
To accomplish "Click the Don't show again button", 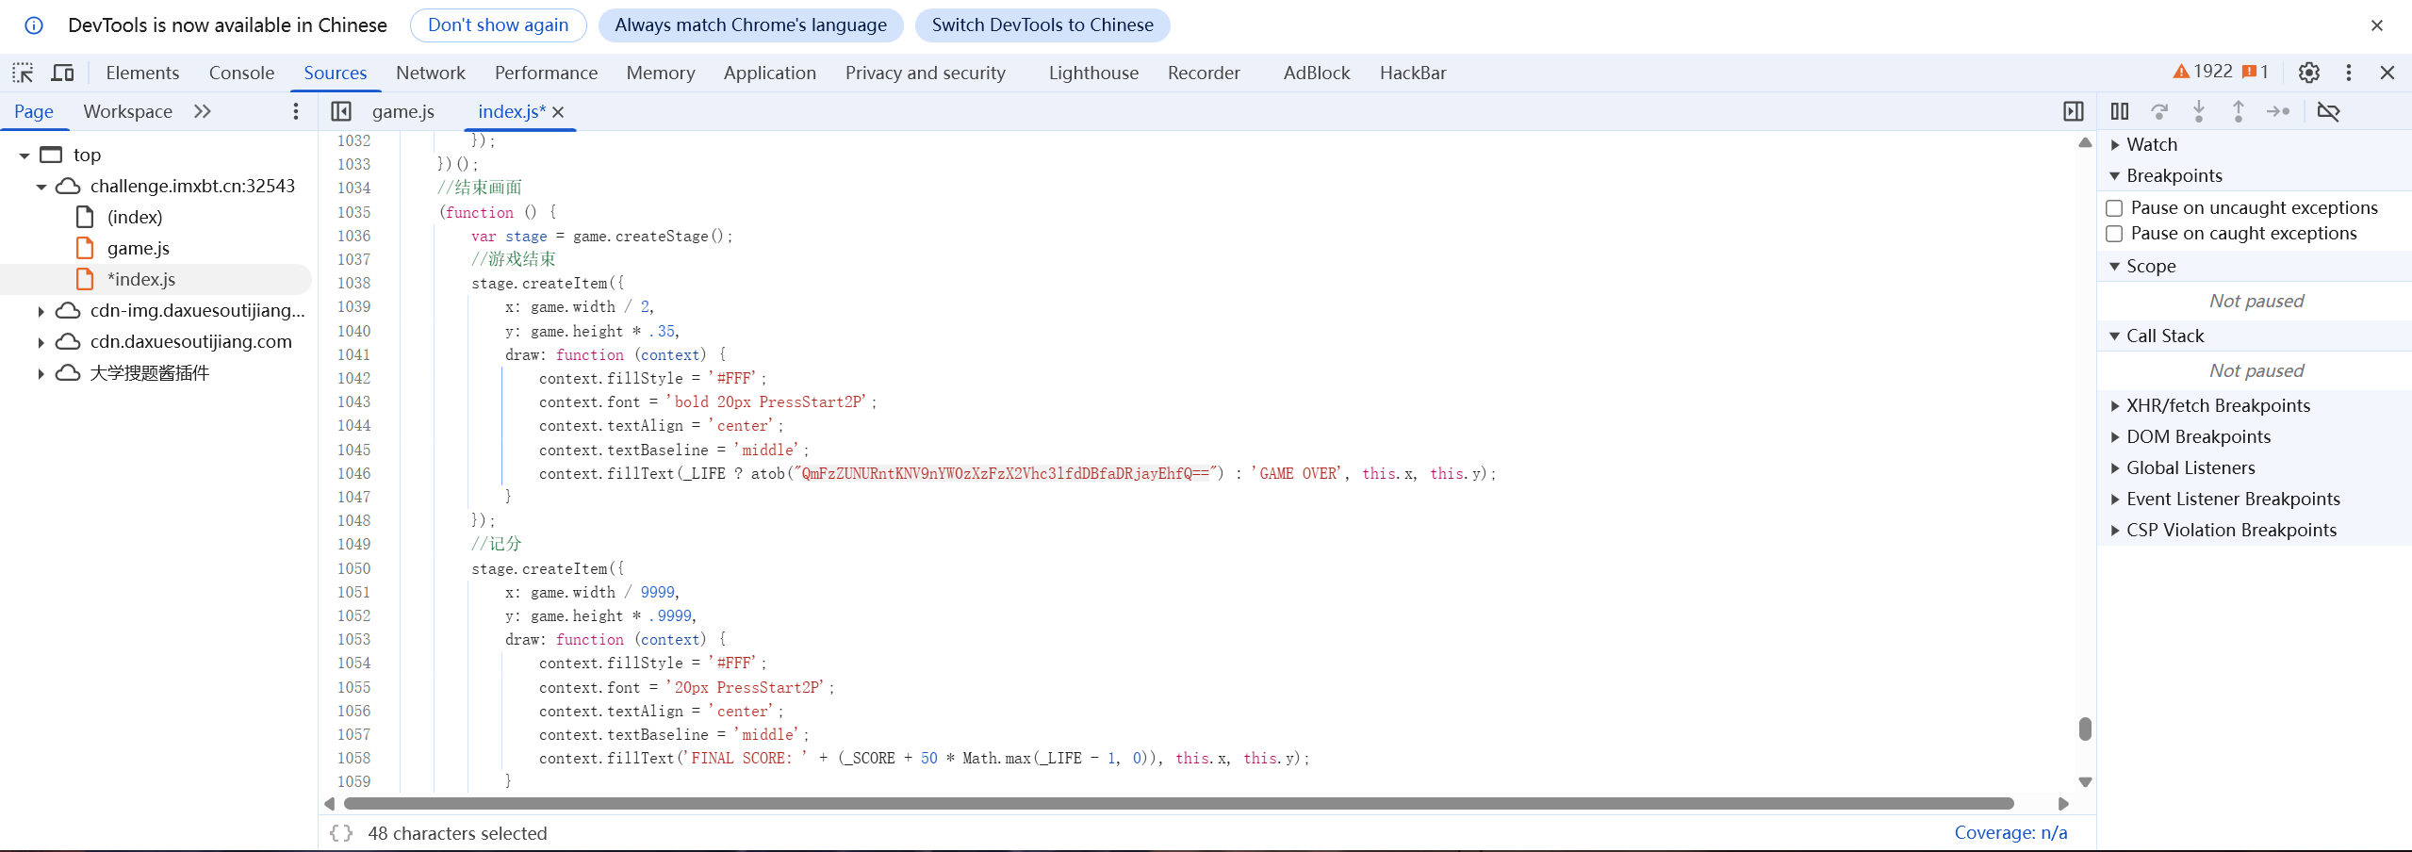I will (499, 25).
